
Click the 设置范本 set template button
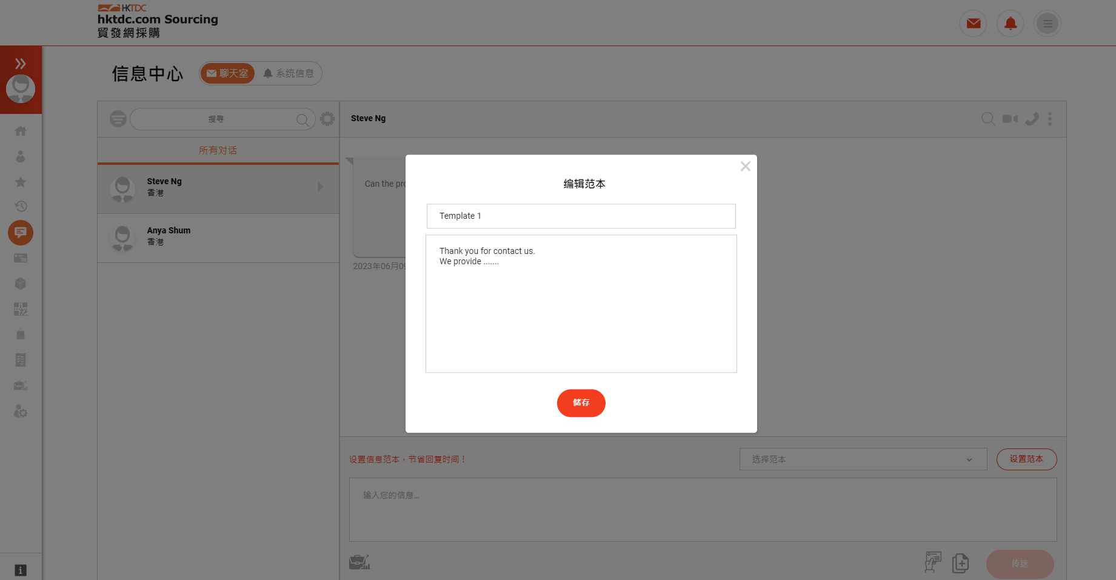click(1027, 459)
